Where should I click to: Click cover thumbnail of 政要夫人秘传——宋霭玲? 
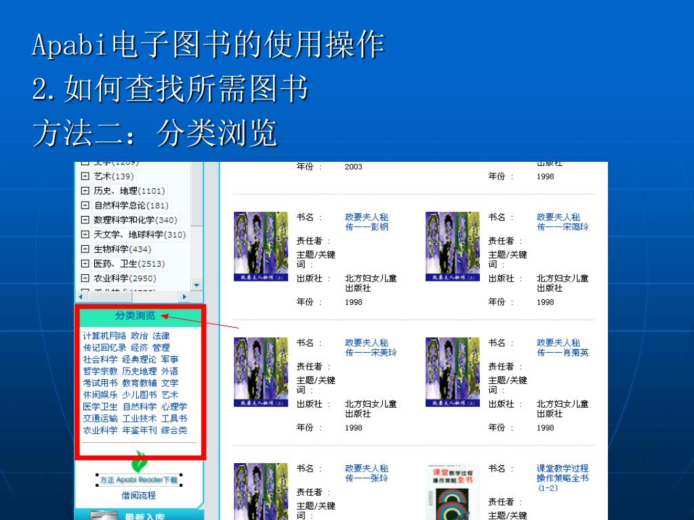pyautogui.click(x=452, y=246)
